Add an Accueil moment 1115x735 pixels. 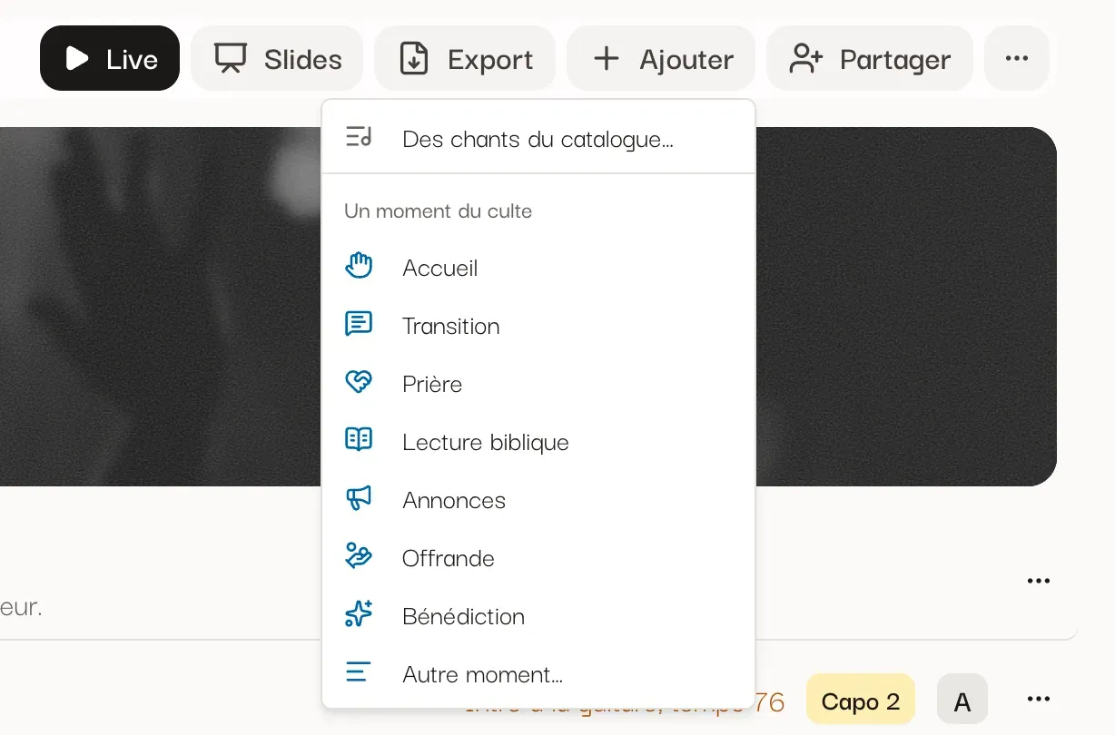point(538,268)
